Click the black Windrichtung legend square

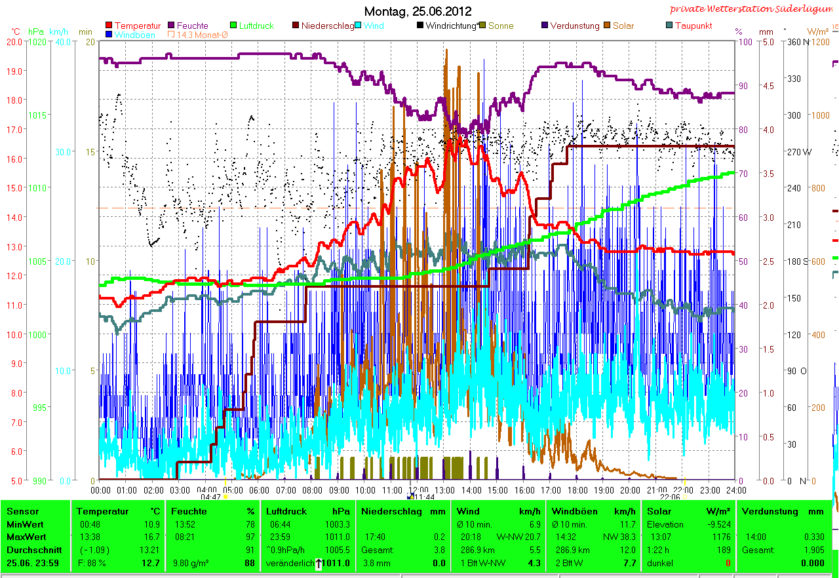pyautogui.click(x=419, y=26)
